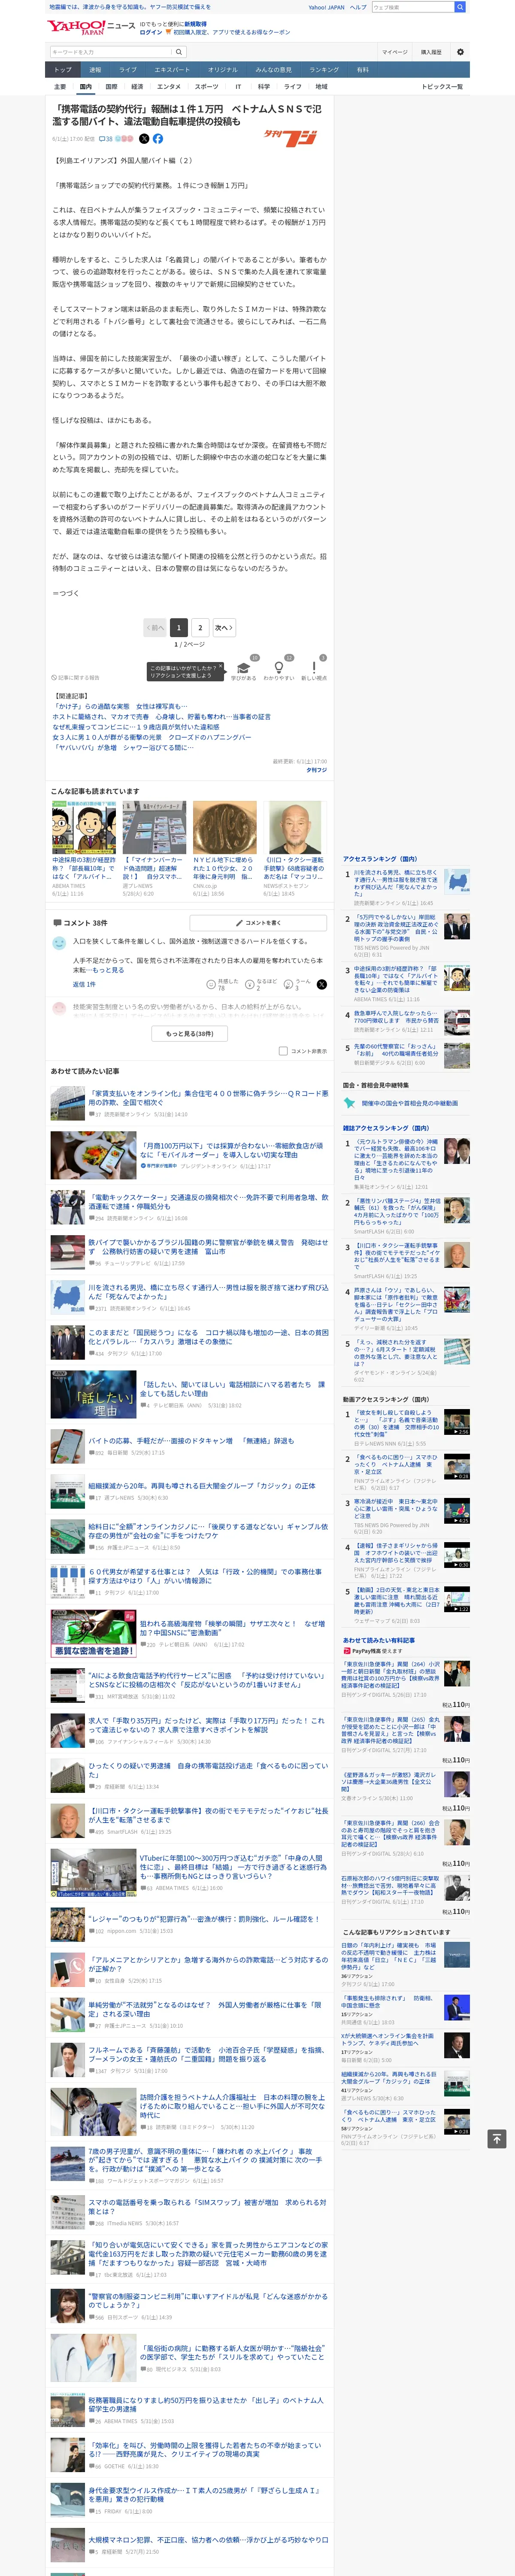Click the 新しい視点 exclamation reaction
This screenshot has width=515, height=2576.
pos(314,670)
